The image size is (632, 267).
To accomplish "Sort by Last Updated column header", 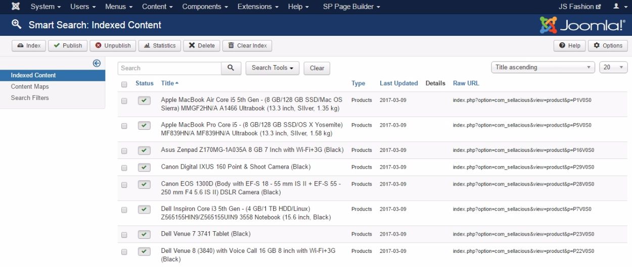I will coord(399,83).
